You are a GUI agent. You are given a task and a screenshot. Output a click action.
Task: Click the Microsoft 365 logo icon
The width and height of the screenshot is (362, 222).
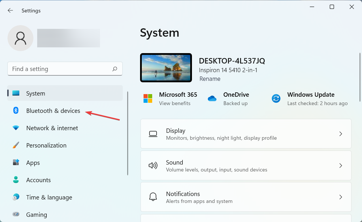pos(148,98)
